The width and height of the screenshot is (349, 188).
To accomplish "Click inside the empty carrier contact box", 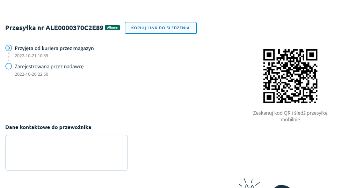I will (66, 153).
